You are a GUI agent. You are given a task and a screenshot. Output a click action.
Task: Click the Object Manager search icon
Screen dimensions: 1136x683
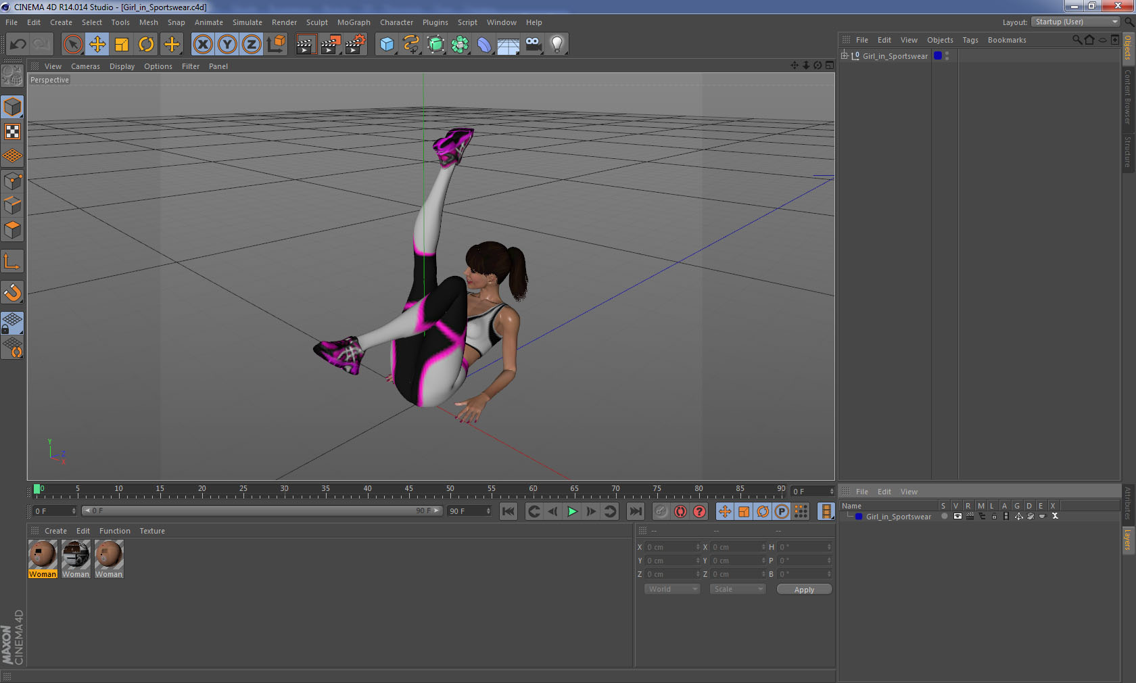[1076, 40]
